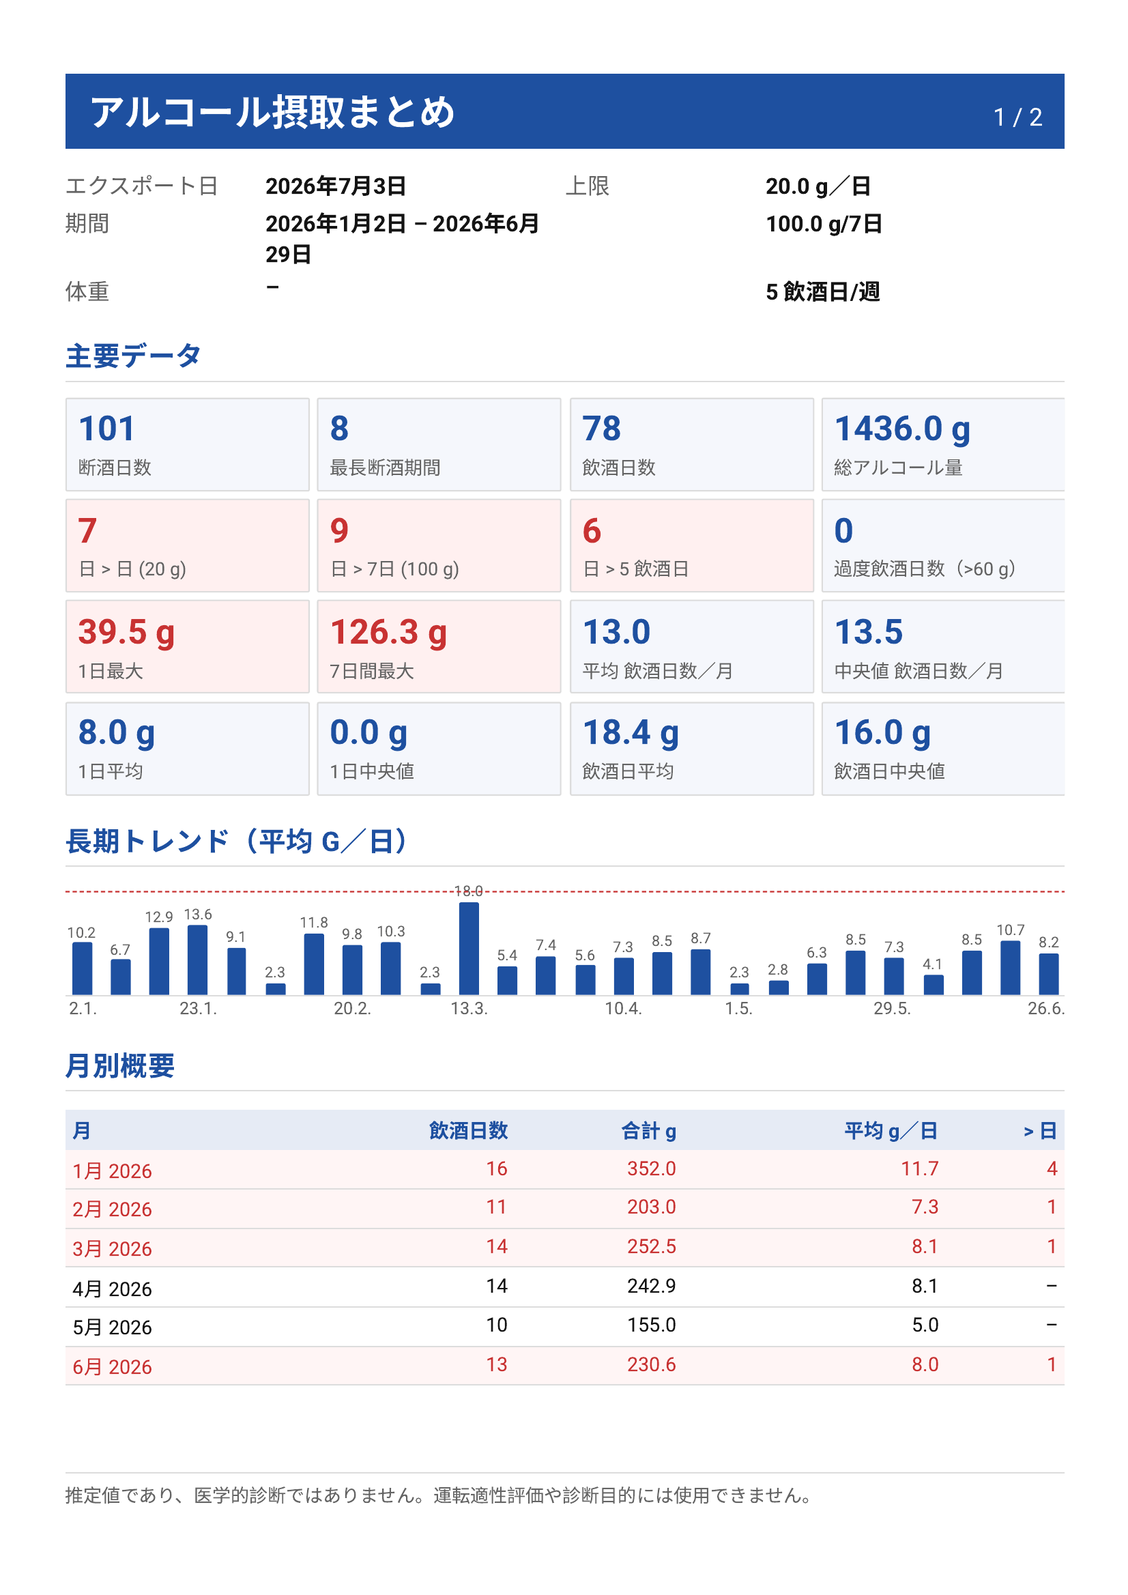Click the red 39.5 g 1日最大 card
Image resolution: width=1128 pixels, height=1595 pixels.
(188, 647)
